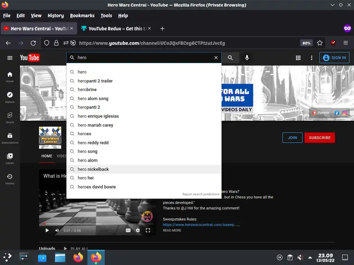Open Shorts in the sidebar
This screenshot has height=265, width=354.
pyautogui.click(x=10, y=118)
